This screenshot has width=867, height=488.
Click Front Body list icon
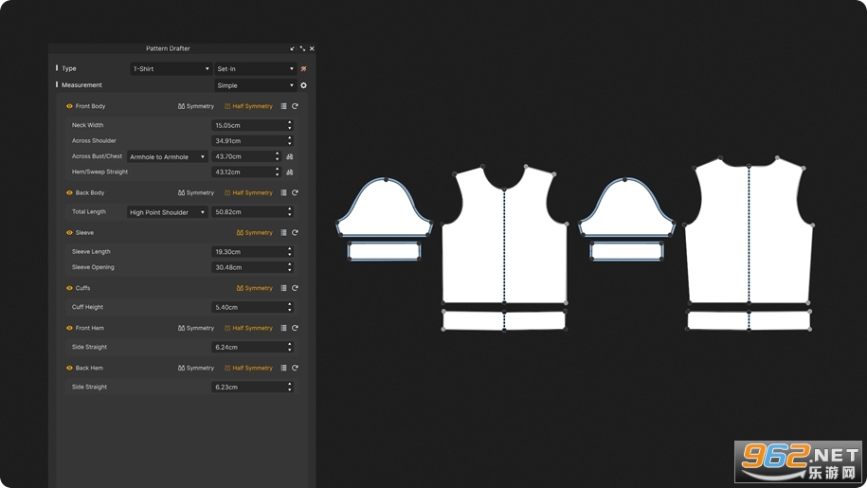(x=283, y=106)
